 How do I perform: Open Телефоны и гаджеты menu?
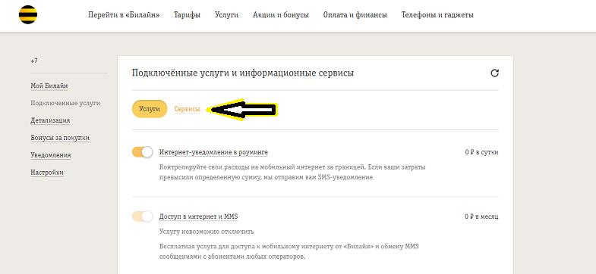tap(437, 15)
